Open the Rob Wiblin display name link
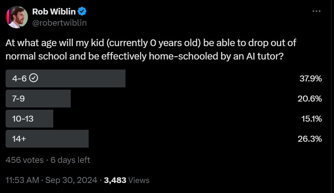This screenshot has width=334, height=193. pos(54,12)
